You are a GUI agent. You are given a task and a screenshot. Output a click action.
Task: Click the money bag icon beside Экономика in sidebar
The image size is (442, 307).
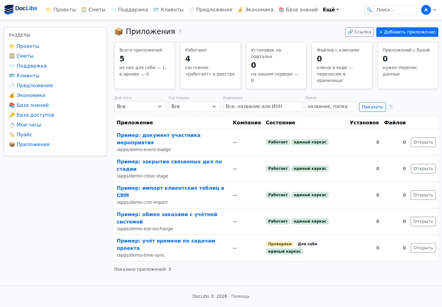click(12, 95)
